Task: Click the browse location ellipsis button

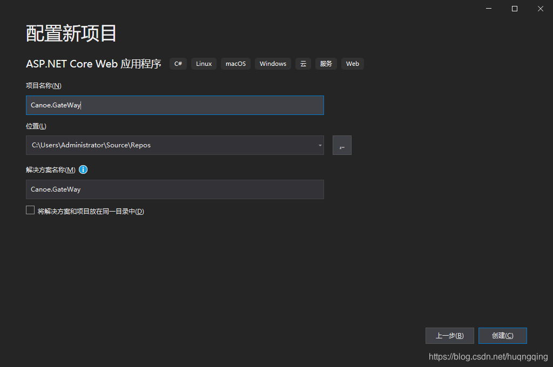Action: 342,145
